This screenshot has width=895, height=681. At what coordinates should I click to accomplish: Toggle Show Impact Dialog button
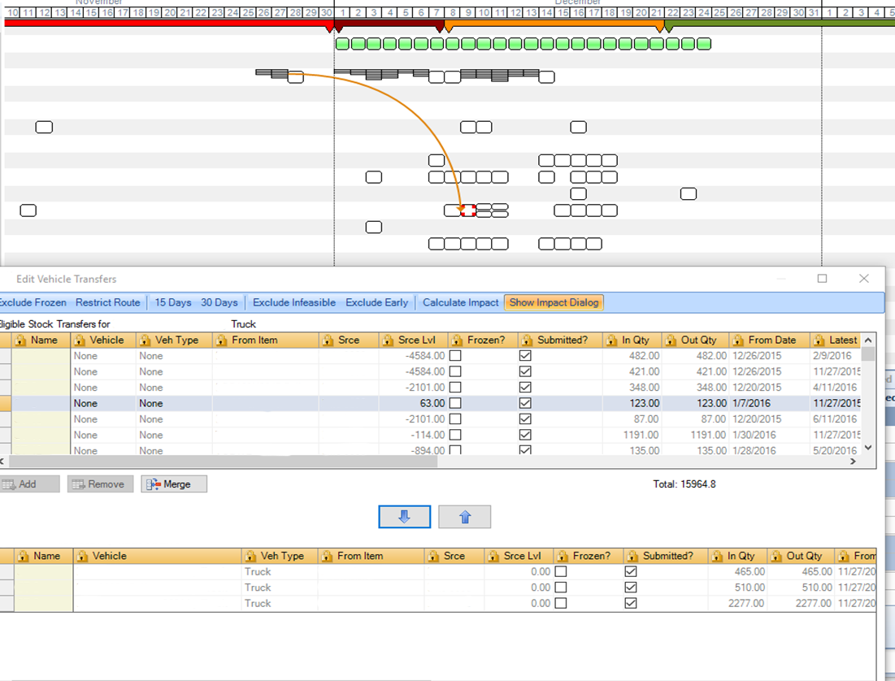(554, 302)
